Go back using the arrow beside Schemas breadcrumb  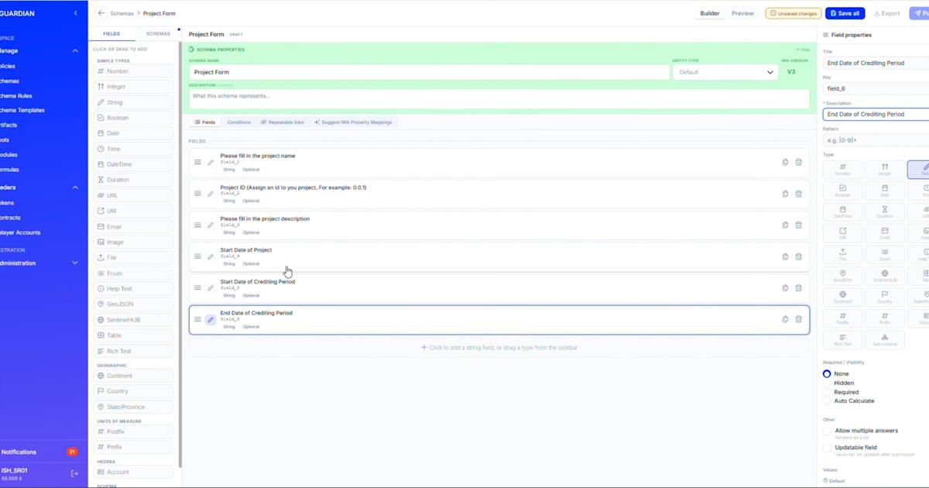[x=101, y=13]
